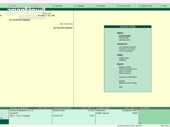Click the Gateway of Tally title bar

(127, 27)
